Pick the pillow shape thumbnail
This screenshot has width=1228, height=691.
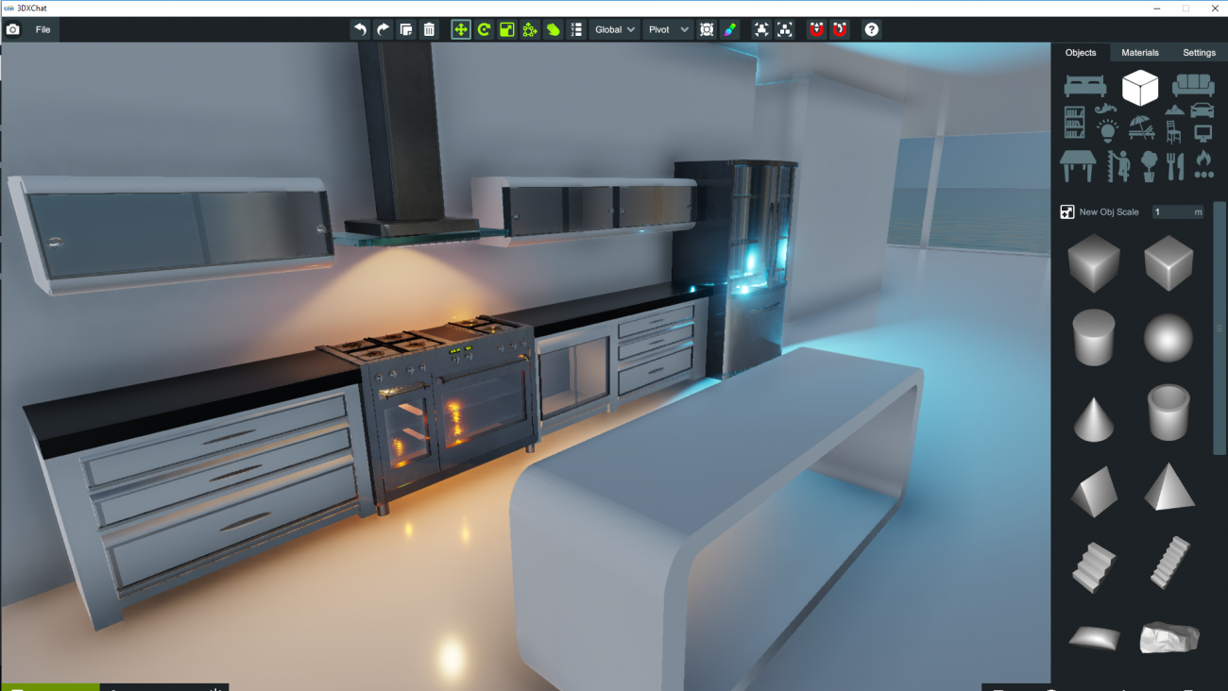tap(1094, 638)
